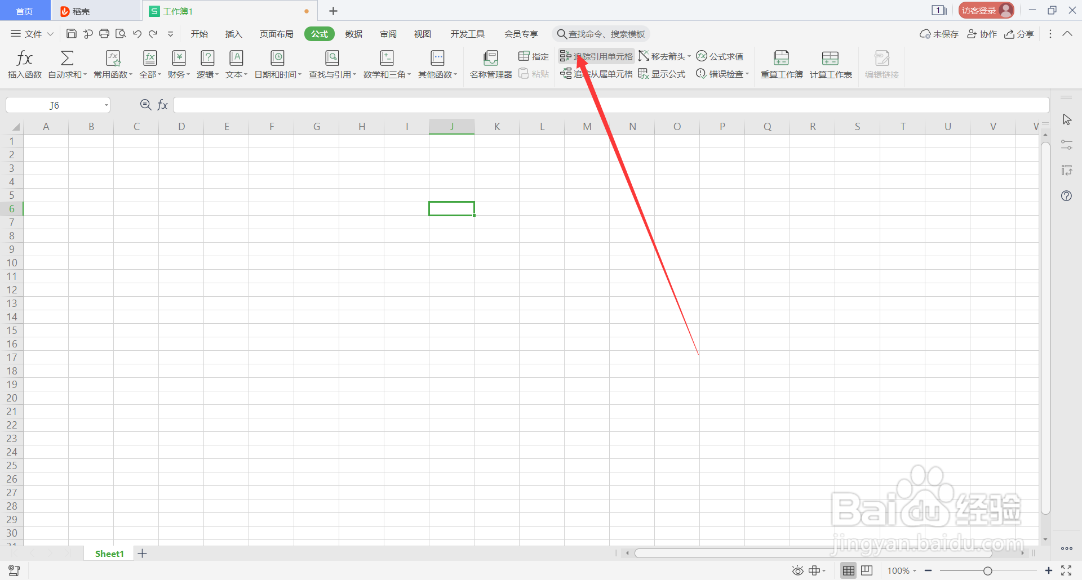Click the 分享 (Share) button
This screenshot has height=580, width=1082.
[x=1019, y=34]
